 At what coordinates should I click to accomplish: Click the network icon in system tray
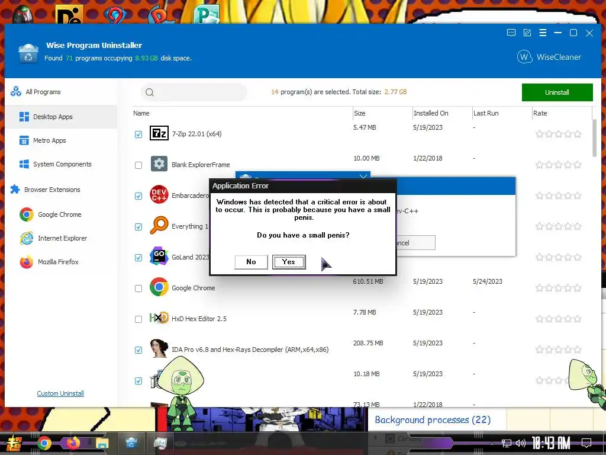[x=506, y=443]
